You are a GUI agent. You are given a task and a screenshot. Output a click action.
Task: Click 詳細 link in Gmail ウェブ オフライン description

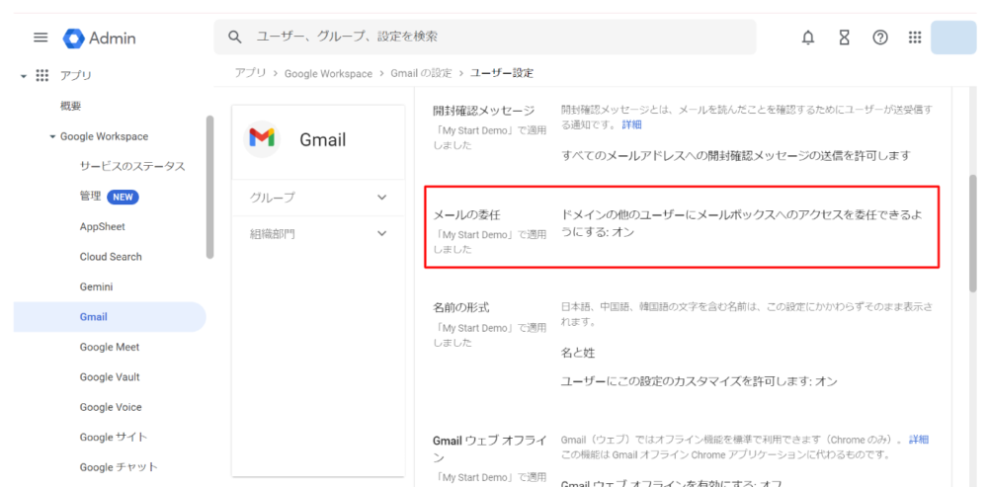[x=919, y=440]
